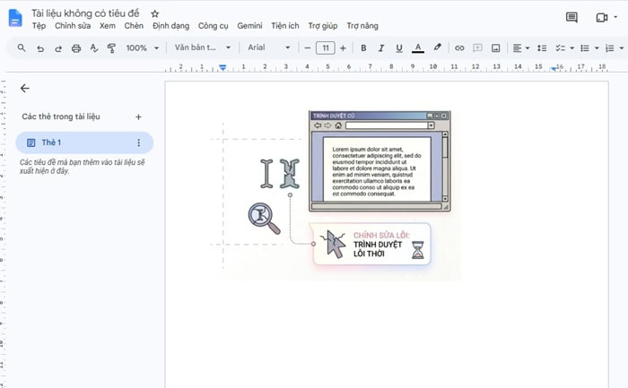The image size is (628, 388).
Task: Open the Chỉnh sửa menu
Action: coord(73,26)
